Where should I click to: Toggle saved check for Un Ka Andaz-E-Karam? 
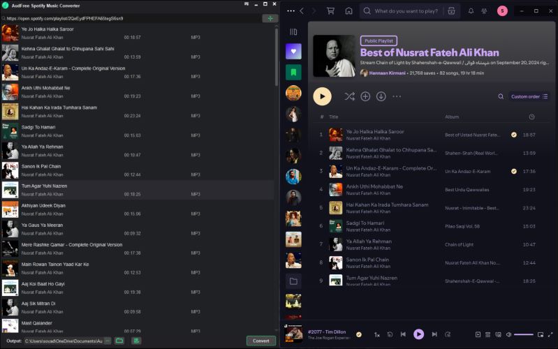[513, 172]
